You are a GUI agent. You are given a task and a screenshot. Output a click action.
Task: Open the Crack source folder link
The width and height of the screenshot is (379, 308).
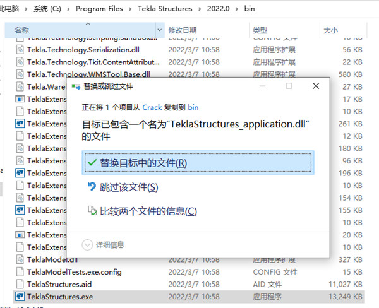(x=152, y=107)
